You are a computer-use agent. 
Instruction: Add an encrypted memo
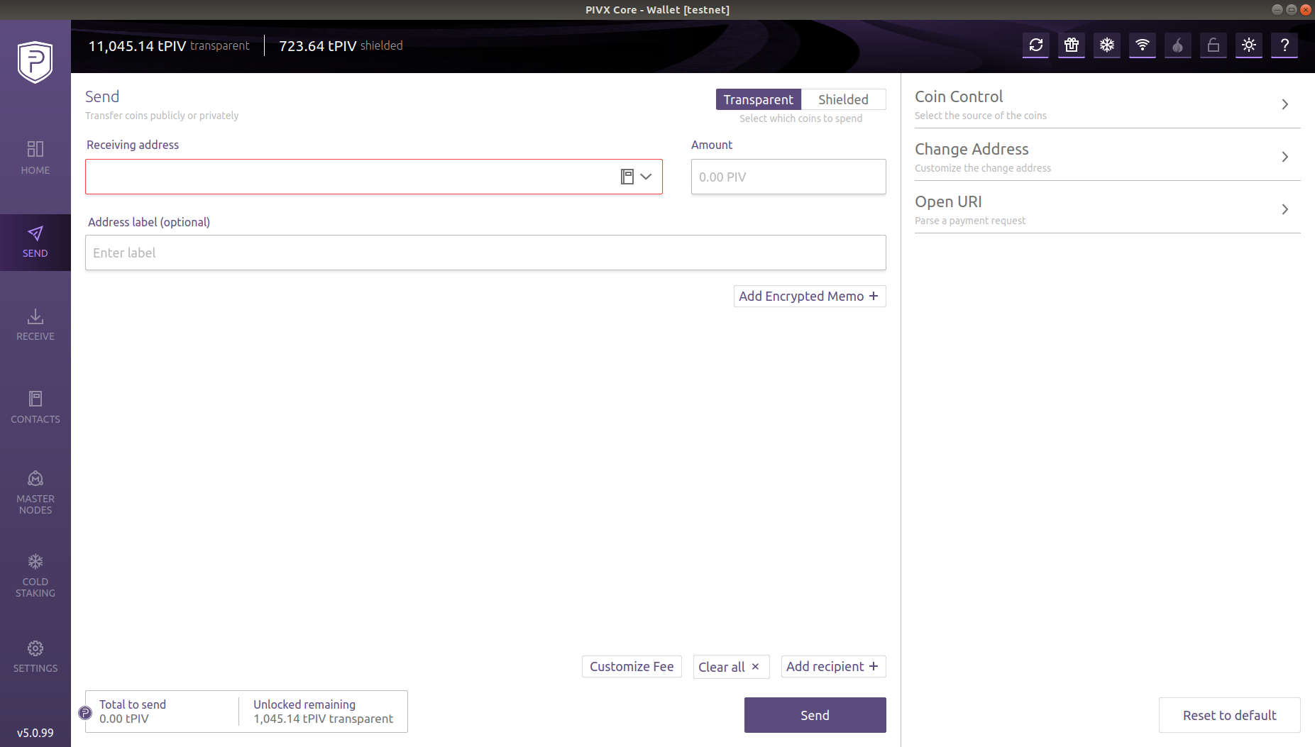pyautogui.click(x=810, y=297)
